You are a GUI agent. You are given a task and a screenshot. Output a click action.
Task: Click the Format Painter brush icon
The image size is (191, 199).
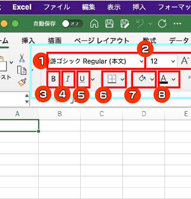click(x=22, y=82)
